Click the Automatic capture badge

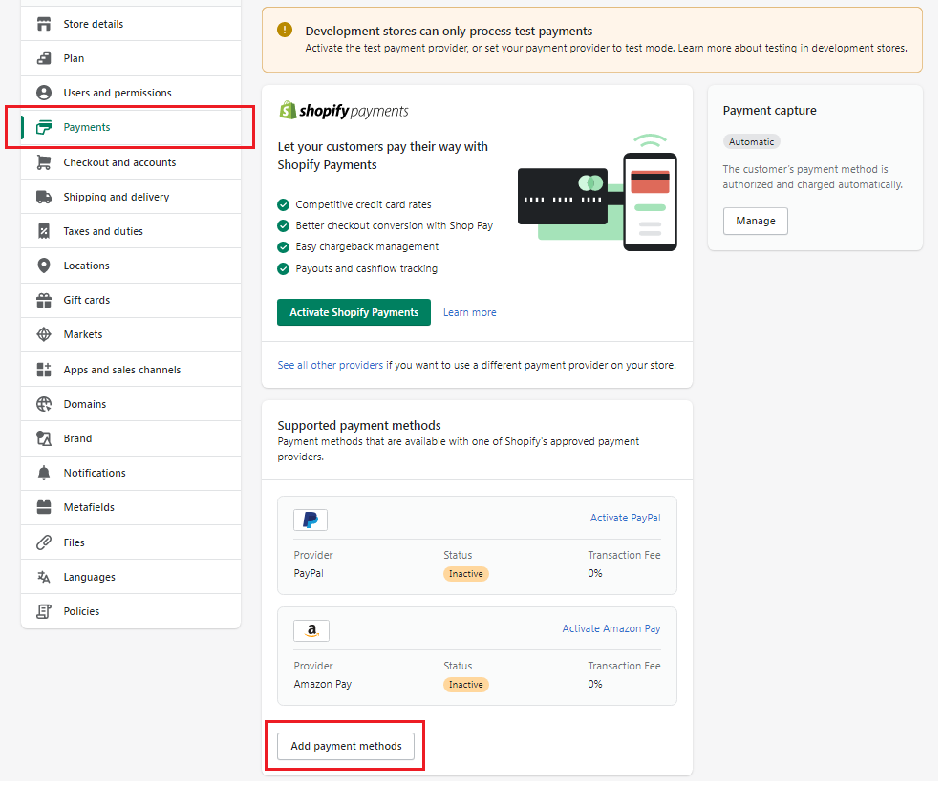(751, 142)
